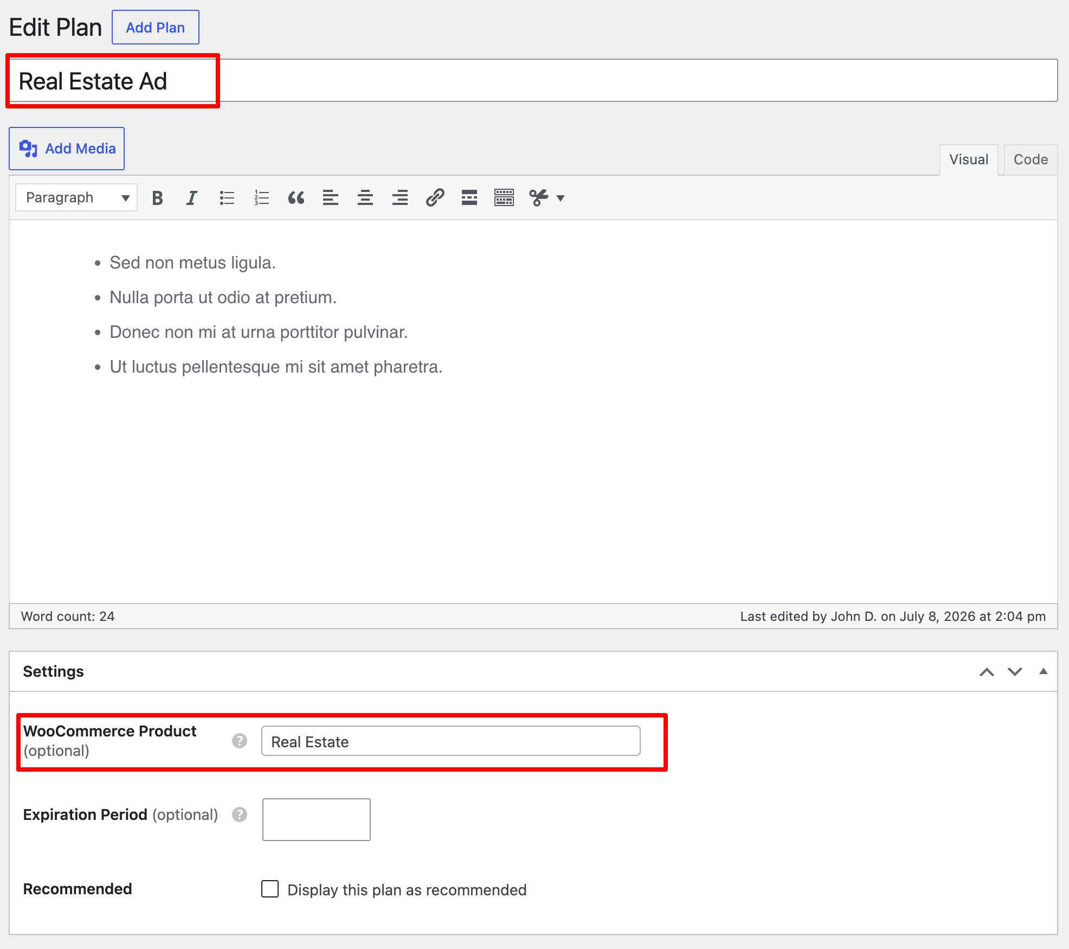
Task: Align text left
Action: click(331, 198)
